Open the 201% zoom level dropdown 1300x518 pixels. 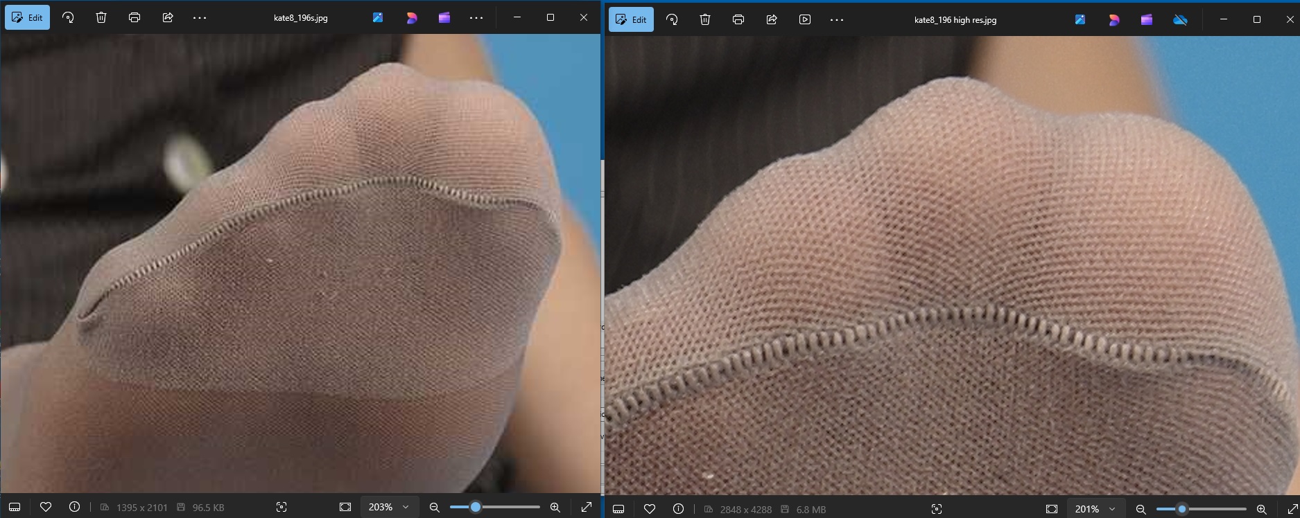(1095, 509)
